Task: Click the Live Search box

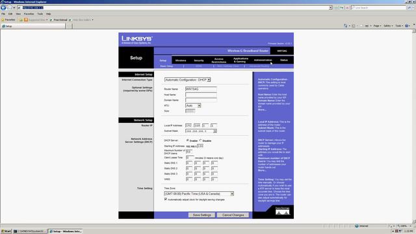Action: 379,8
